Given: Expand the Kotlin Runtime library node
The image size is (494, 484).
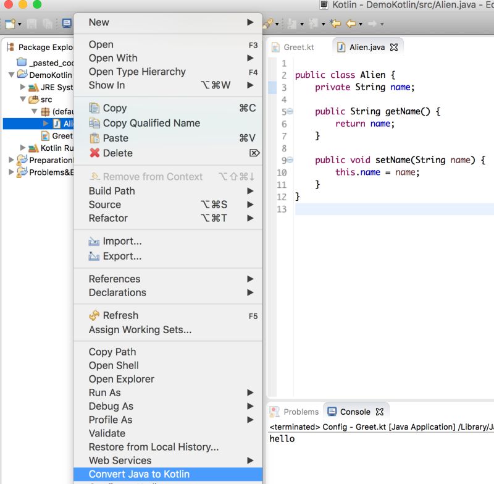Looking at the screenshot, I should point(23,147).
